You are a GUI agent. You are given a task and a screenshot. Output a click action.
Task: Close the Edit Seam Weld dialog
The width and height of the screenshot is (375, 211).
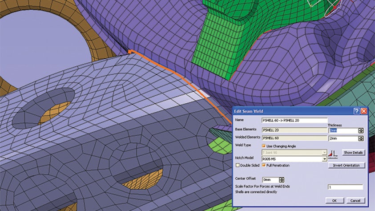pos(364,111)
